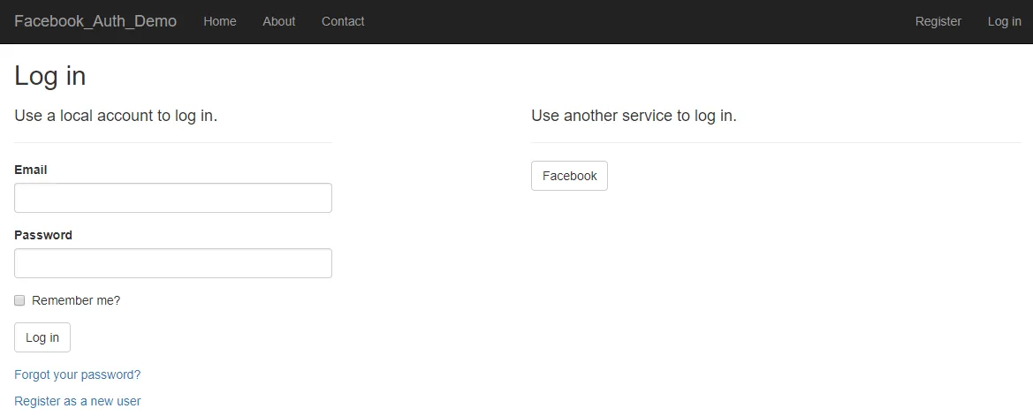
Task: Open the 'Forgot your password?' link
Action: [78, 374]
